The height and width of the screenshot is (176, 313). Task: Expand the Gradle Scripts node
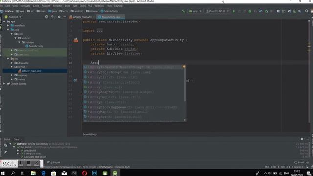click(4, 84)
